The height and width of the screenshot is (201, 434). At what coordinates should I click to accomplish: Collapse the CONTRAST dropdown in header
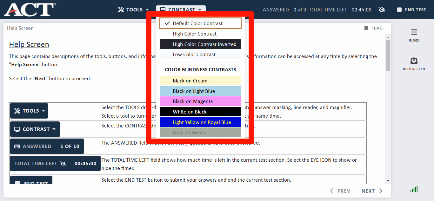[x=181, y=10]
